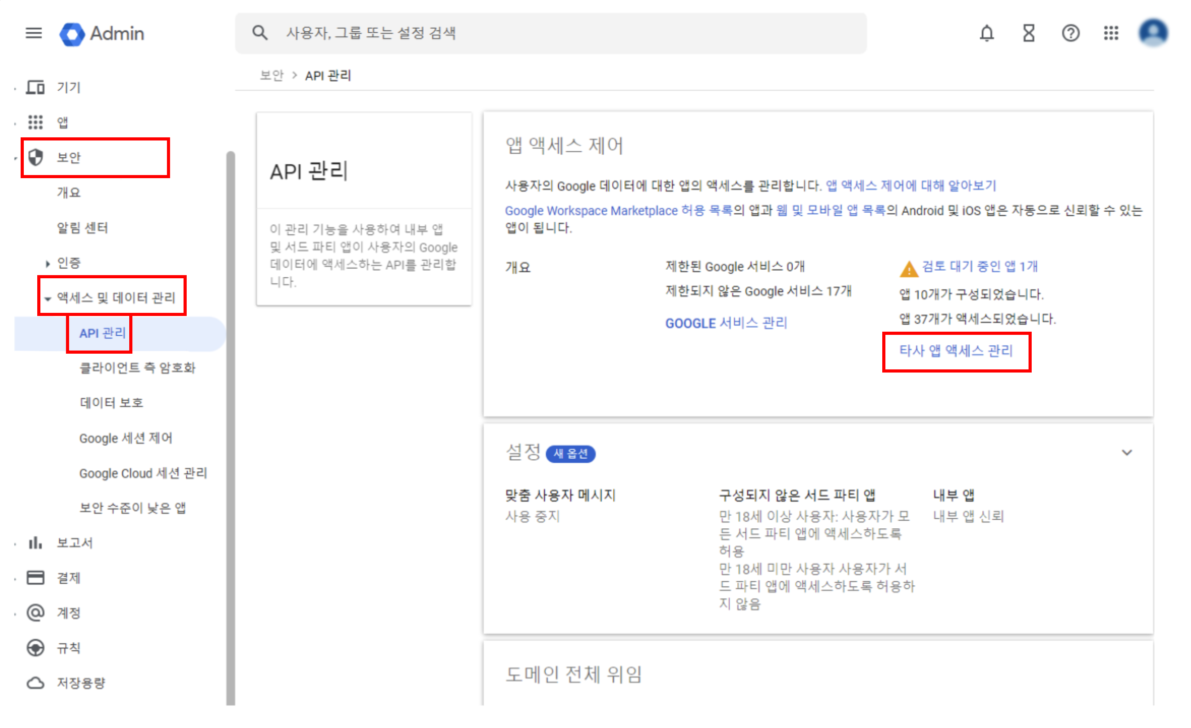Click the notifications bell icon

click(986, 33)
